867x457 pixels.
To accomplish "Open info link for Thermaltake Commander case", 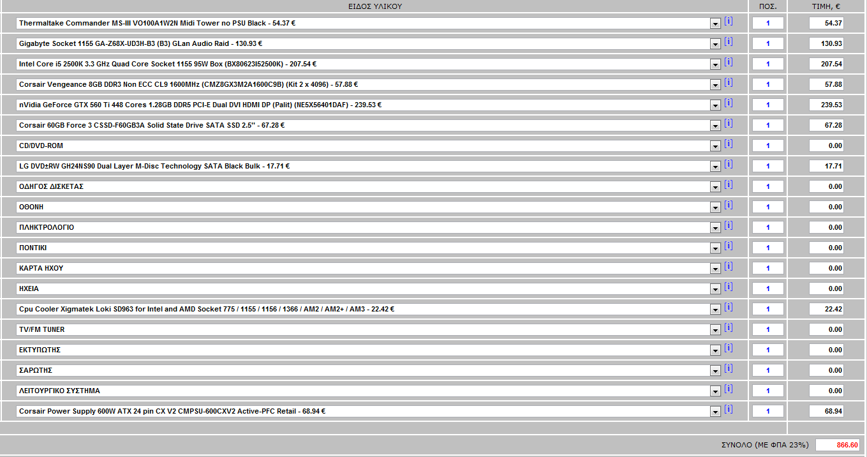I will 729,21.
